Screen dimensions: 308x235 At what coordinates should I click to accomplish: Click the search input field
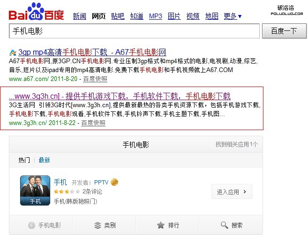(x=134, y=31)
